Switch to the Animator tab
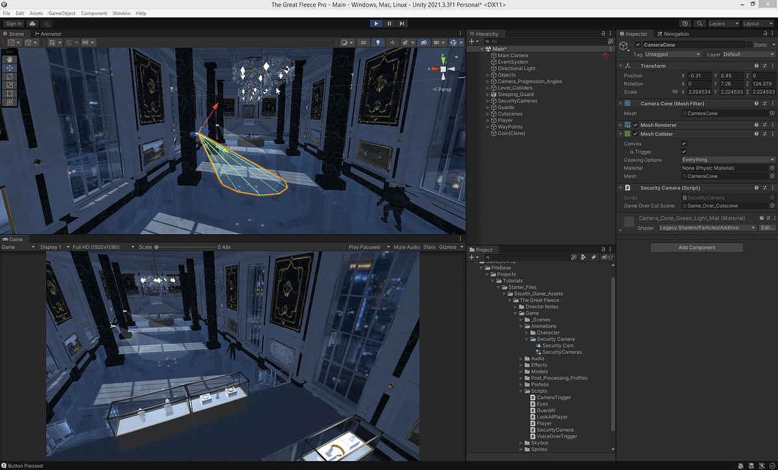Image resolution: width=778 pixels, height=470 pixels. pyautogui.click(x=49, y=34)
